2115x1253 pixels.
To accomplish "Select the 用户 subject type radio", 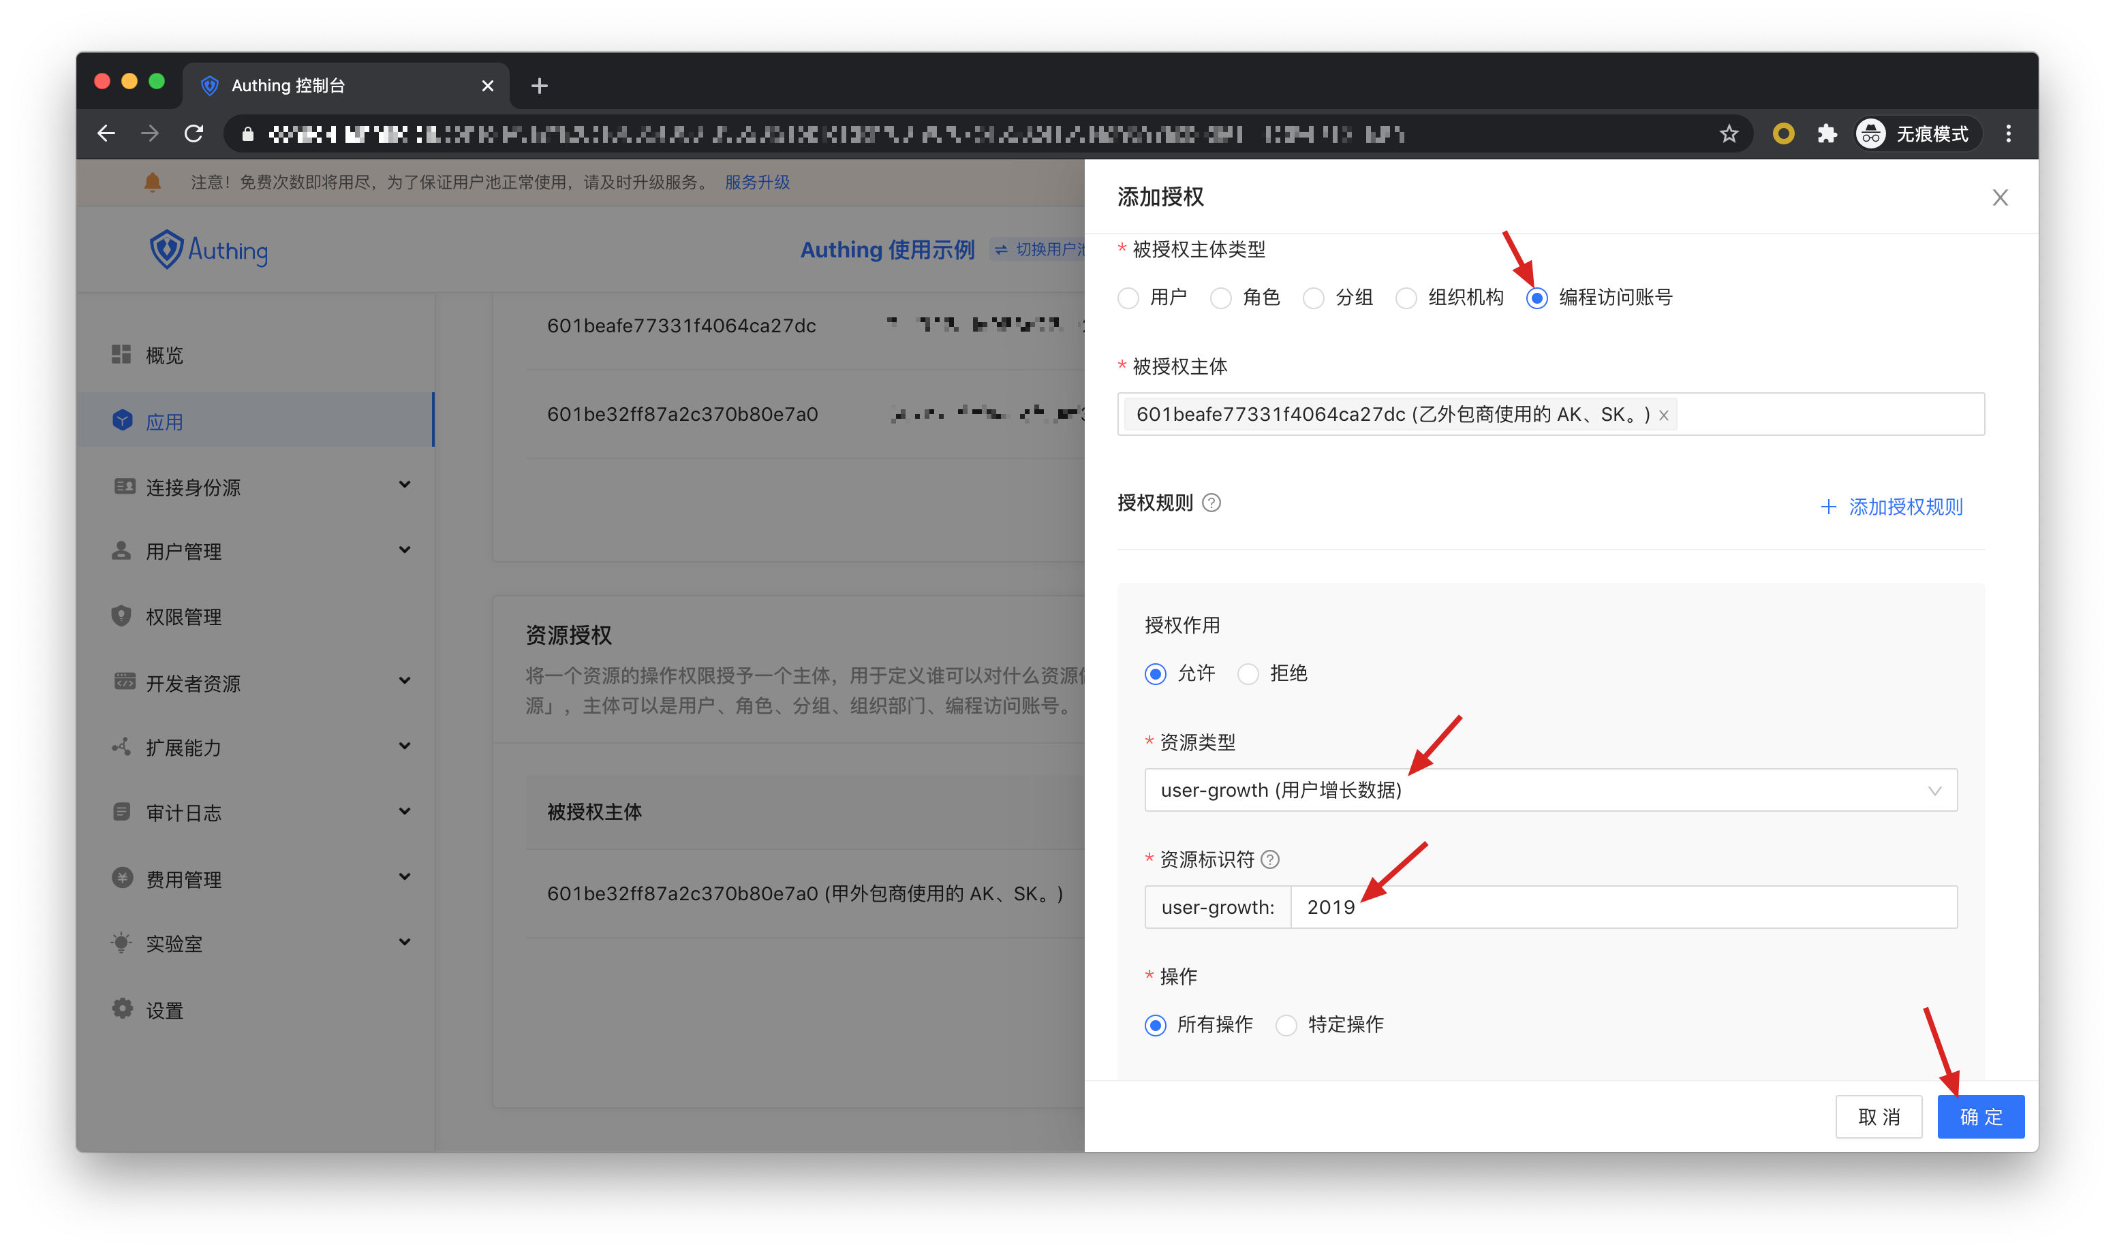I will coord(1128,298).
